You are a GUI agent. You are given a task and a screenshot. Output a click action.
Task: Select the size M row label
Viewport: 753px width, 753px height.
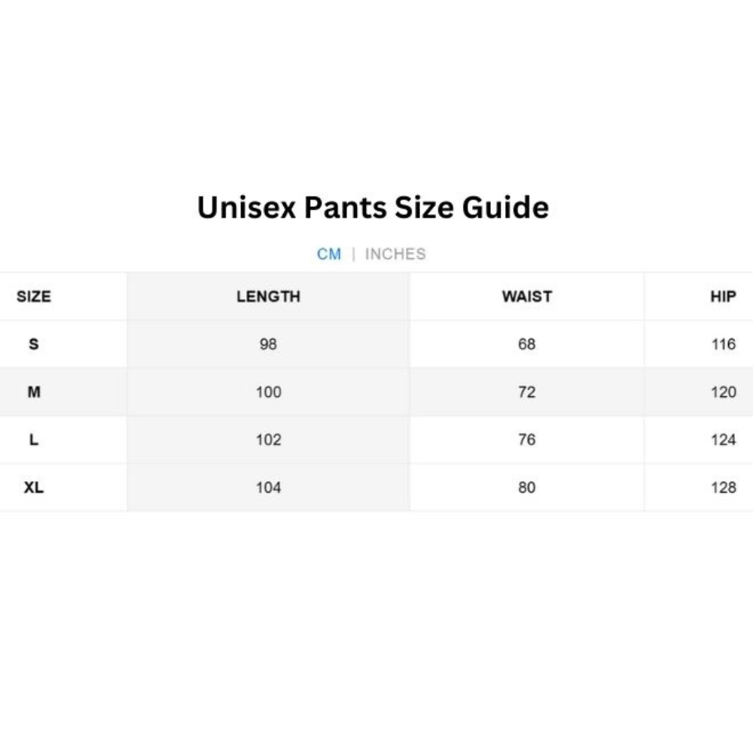[34, 392]
